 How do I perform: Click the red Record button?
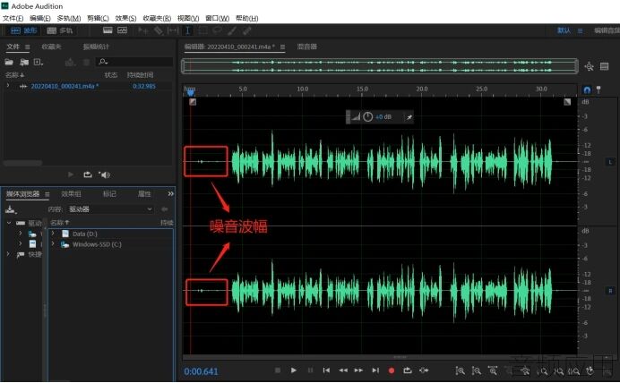click(x=392, y=370)
